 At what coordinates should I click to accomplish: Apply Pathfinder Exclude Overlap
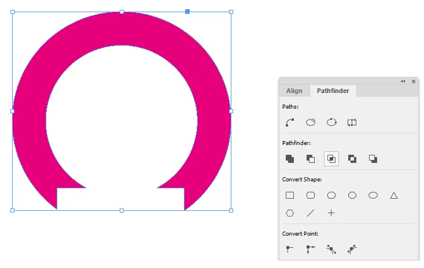point(352,159)
